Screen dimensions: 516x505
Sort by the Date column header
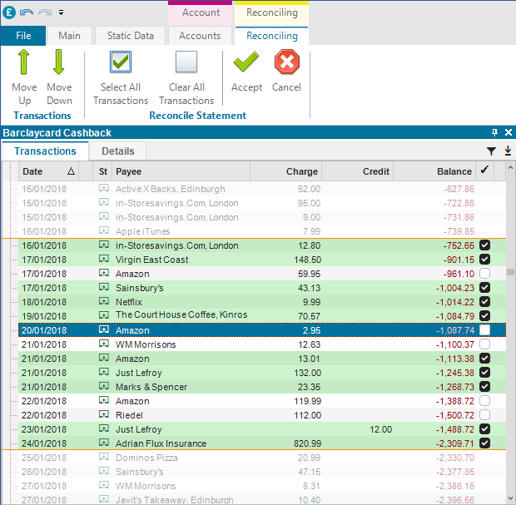[49, 171]
